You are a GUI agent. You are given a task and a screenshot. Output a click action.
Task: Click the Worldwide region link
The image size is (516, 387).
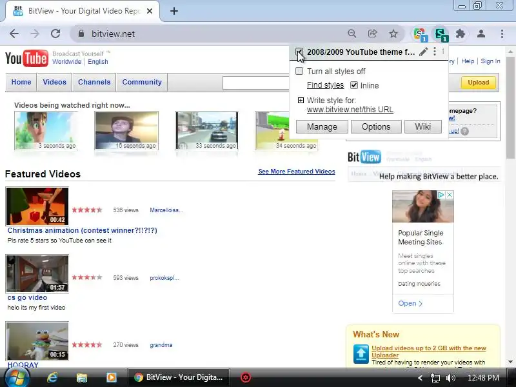tap(66, 61)
